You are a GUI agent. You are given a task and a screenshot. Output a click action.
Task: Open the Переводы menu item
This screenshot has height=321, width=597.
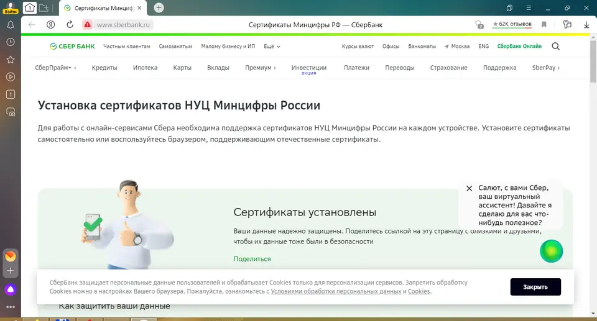coord(400,68)
